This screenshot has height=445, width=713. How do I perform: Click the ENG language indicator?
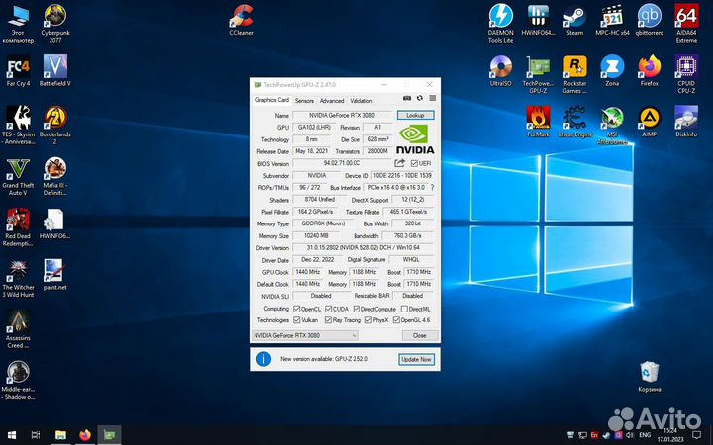(645, 435)
